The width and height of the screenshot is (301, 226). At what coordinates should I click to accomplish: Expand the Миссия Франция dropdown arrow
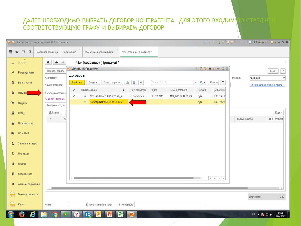(x=280, y=78)
